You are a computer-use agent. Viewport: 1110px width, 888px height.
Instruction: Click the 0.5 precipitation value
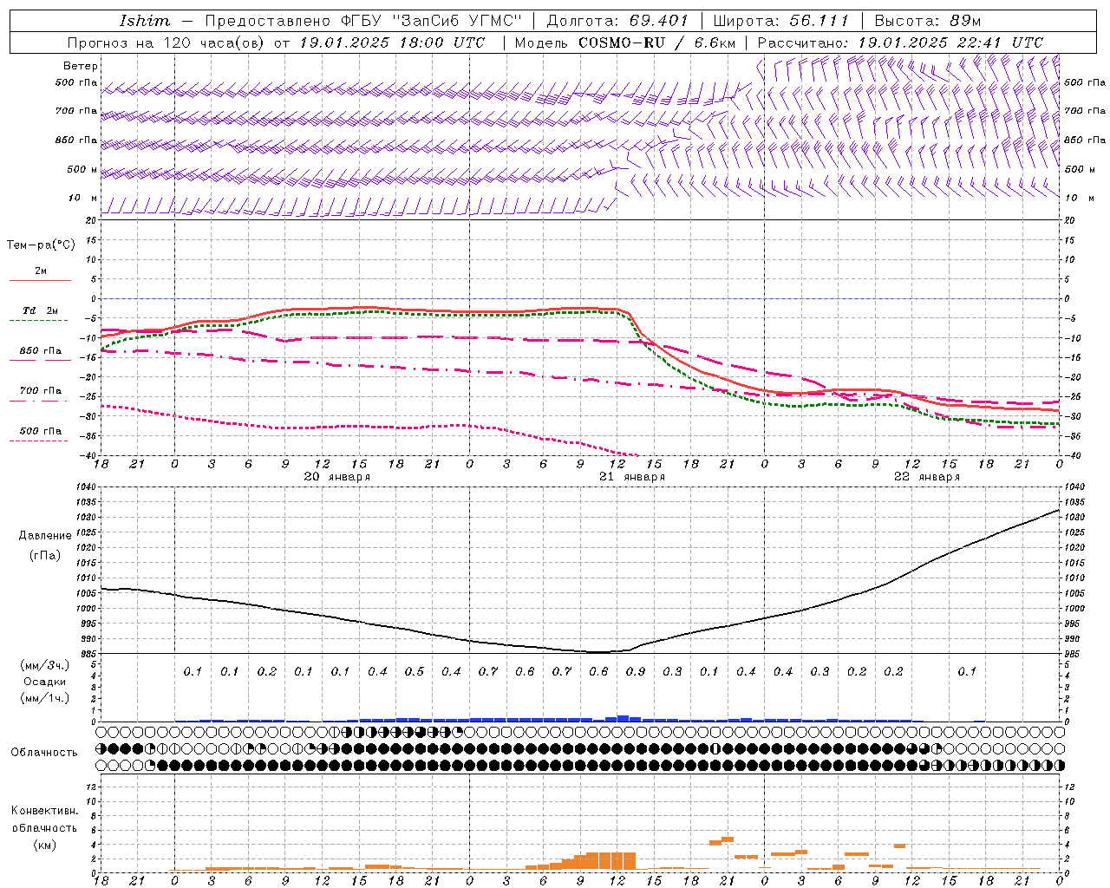pyautogui.click(x=415, y=672)
